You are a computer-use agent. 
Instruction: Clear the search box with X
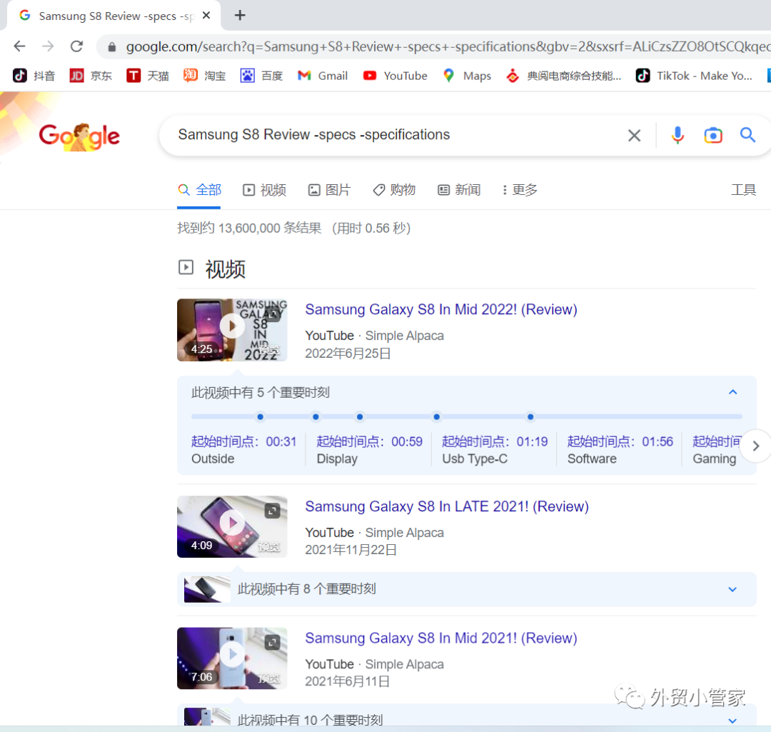coord(635,135)
